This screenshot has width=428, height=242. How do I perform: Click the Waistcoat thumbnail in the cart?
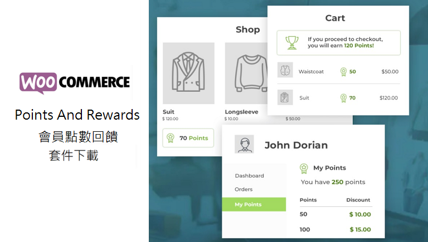point(285,70)
